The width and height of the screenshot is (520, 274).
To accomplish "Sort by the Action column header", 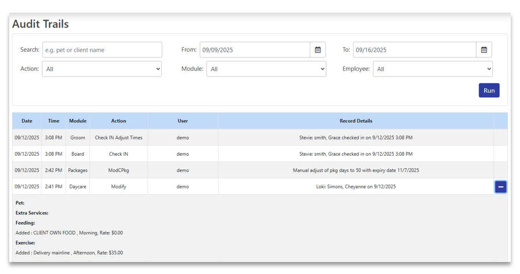I will click(119, 121).
